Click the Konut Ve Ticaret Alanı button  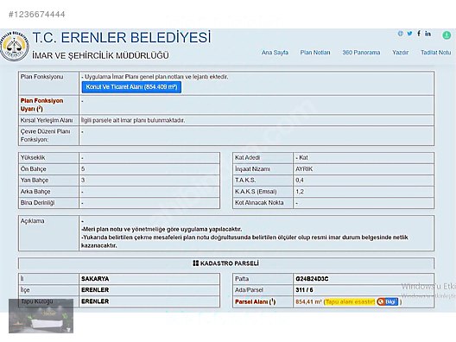click(x=131, y=87)
